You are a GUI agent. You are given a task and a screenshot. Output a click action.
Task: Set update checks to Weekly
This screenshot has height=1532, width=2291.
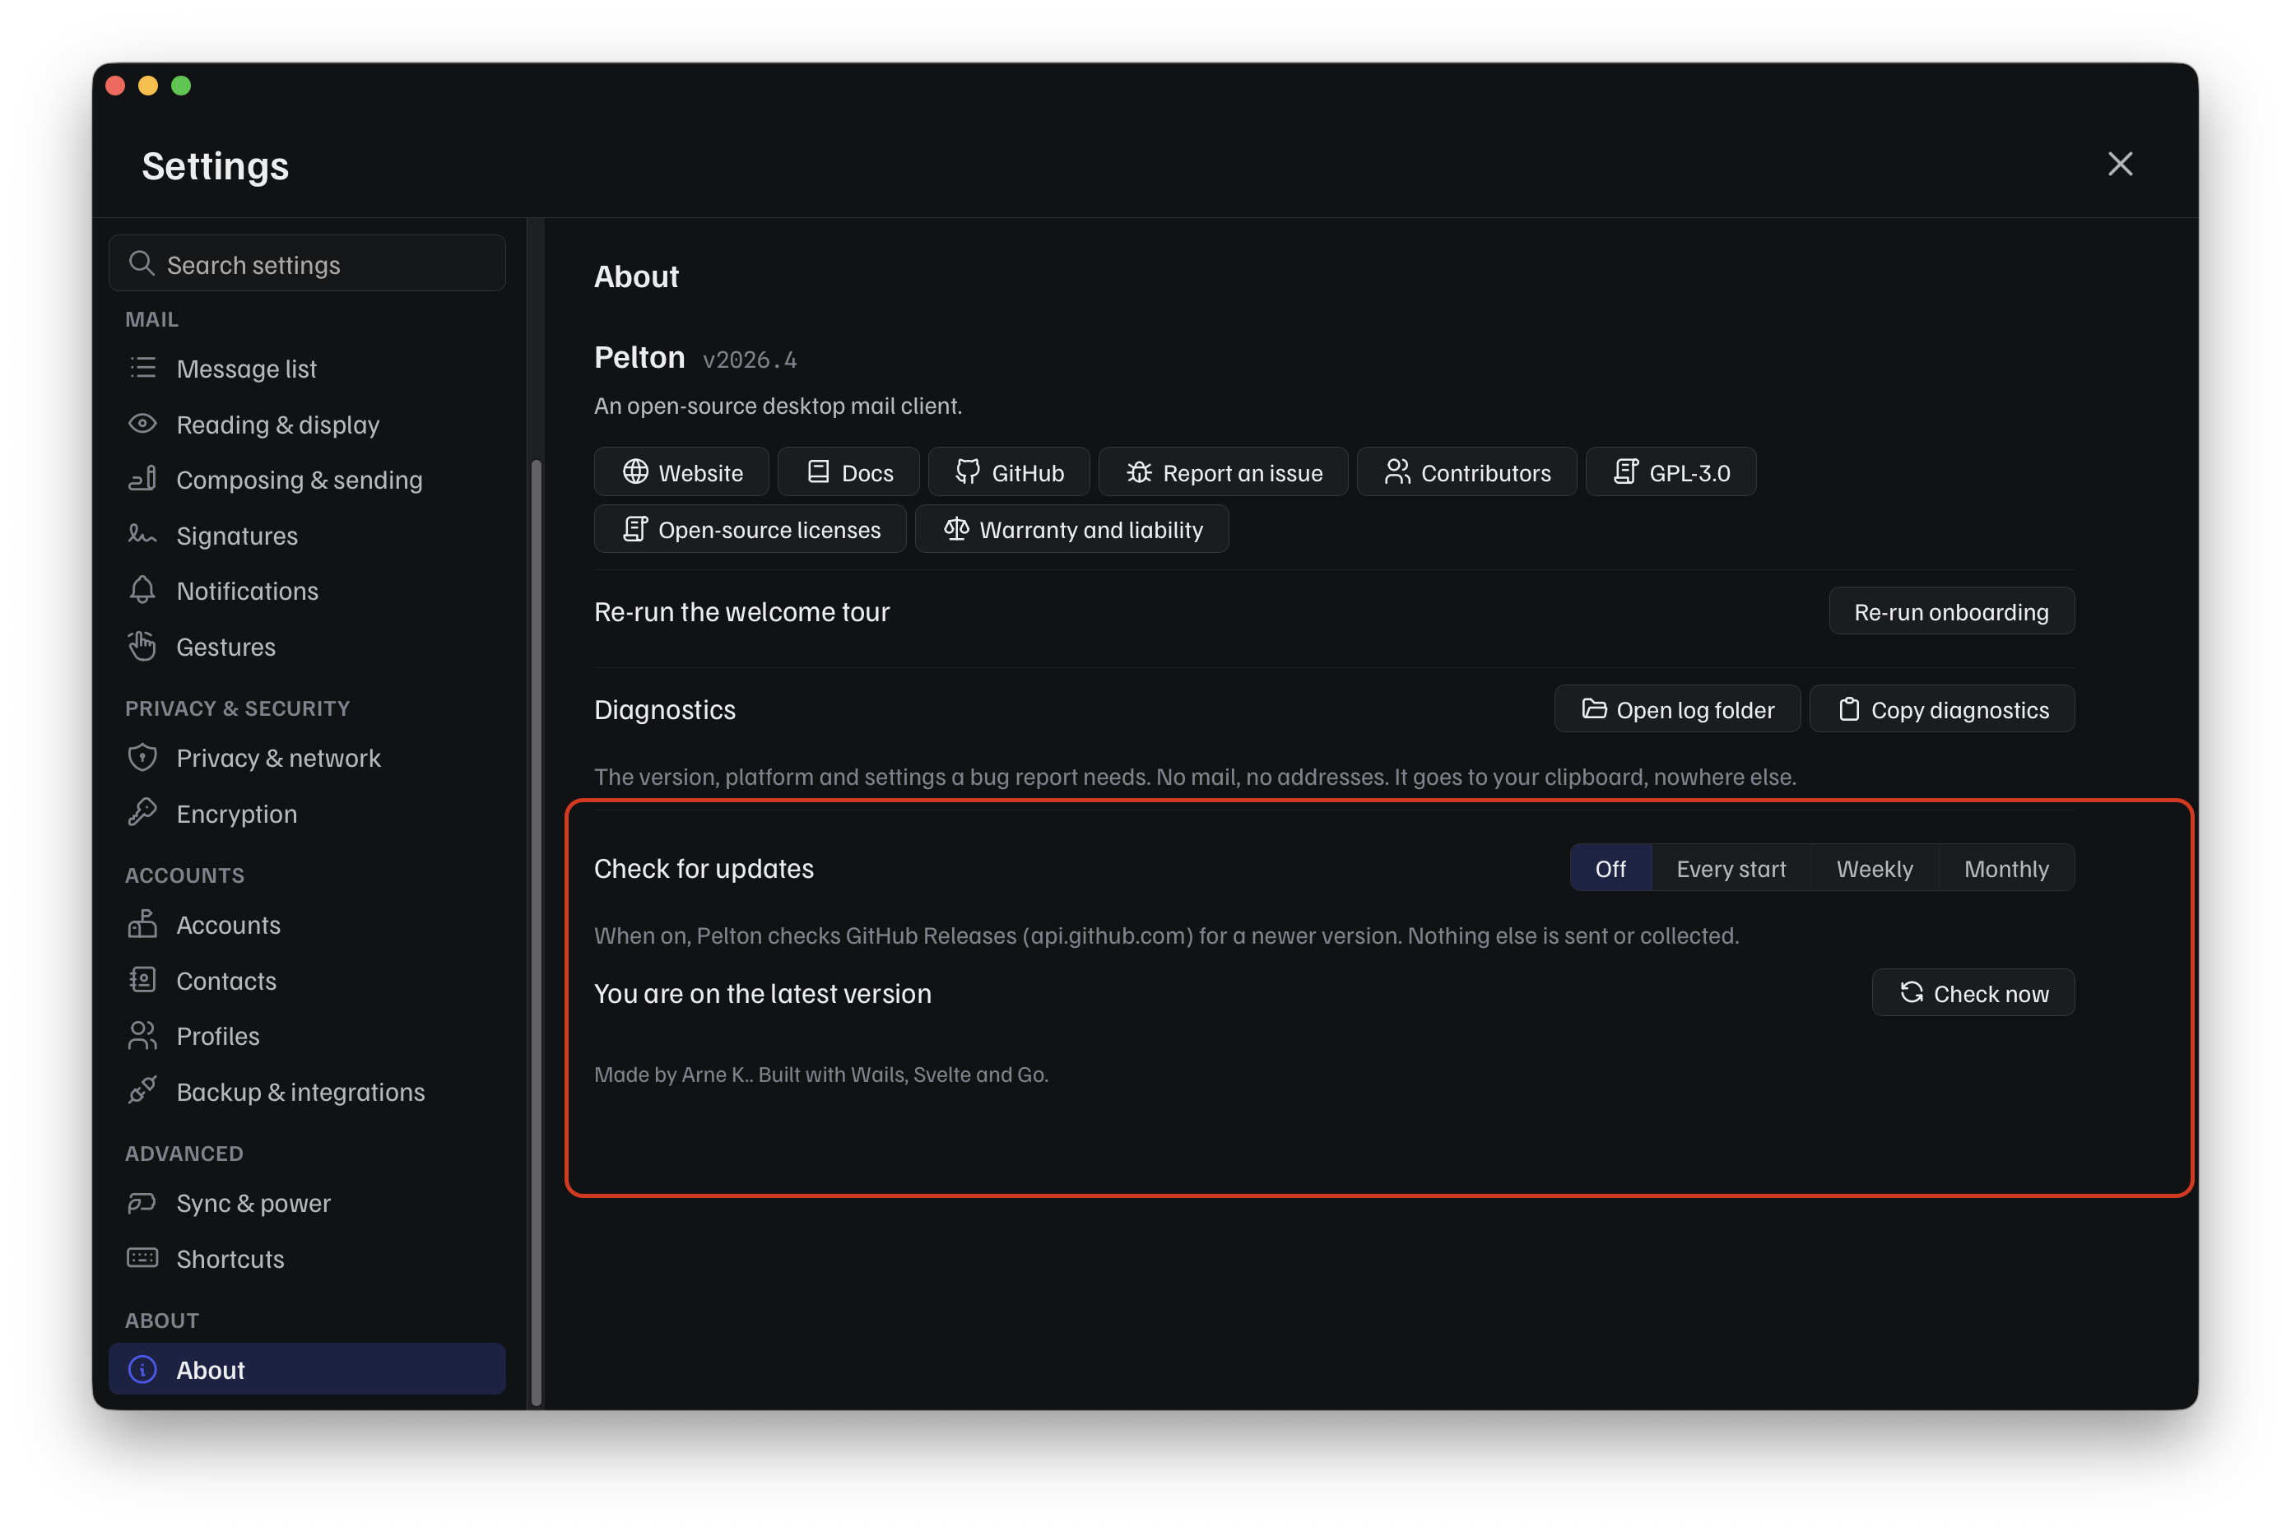[1875, 867]
